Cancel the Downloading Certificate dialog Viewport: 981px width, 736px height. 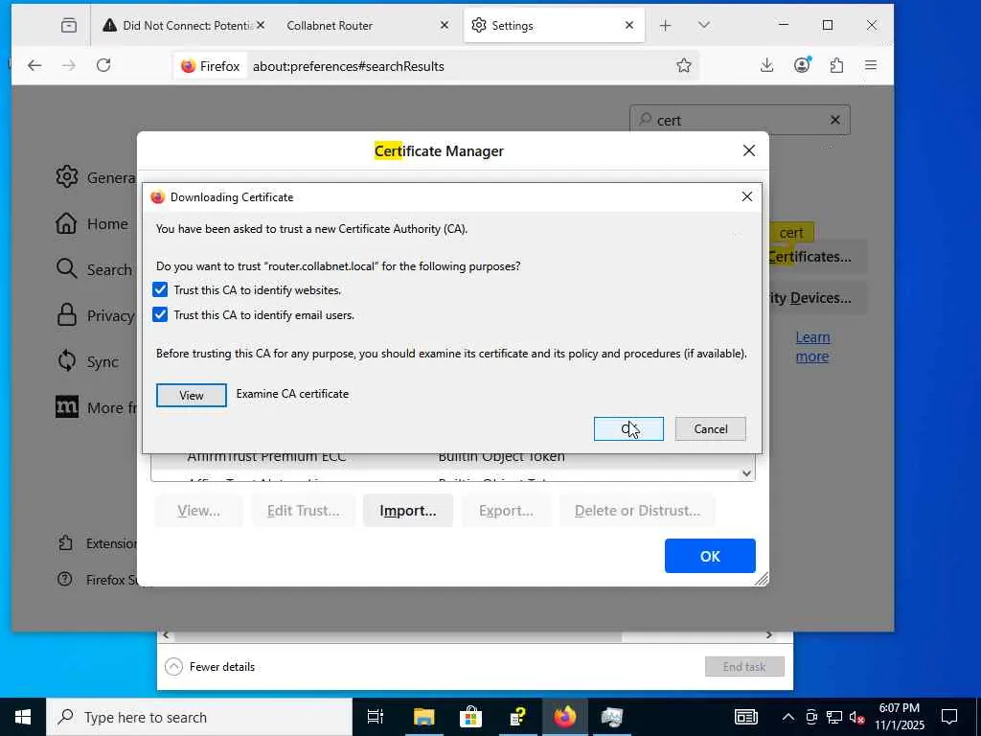[x=711, y=428]
